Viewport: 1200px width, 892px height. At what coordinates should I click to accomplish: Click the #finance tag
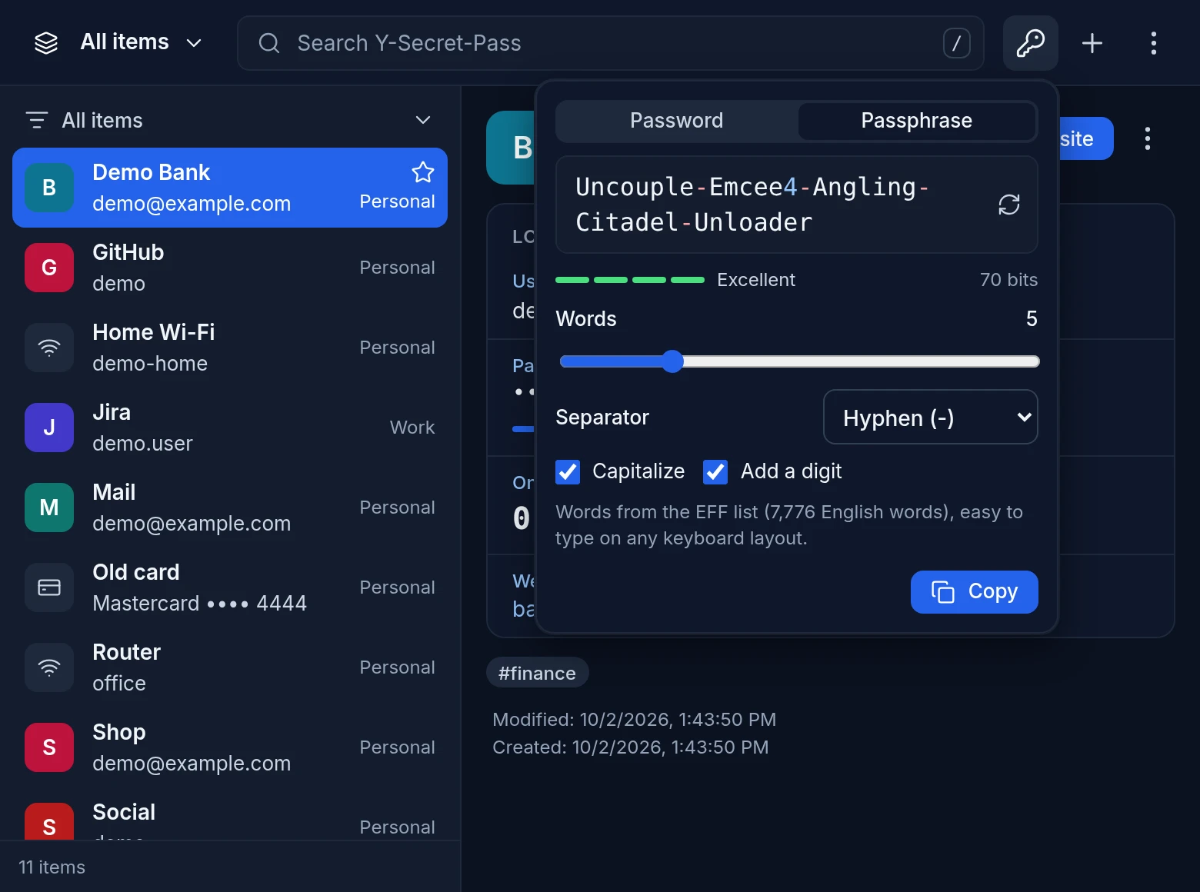[538, 673]
